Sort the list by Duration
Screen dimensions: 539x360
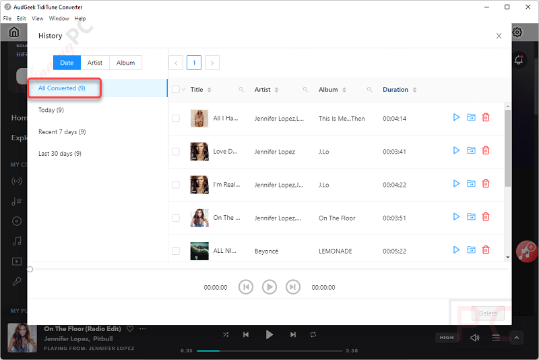415,90
